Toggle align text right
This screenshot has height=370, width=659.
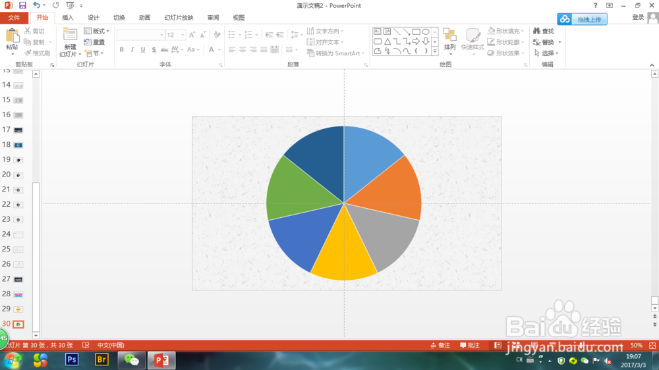(253, 49)
